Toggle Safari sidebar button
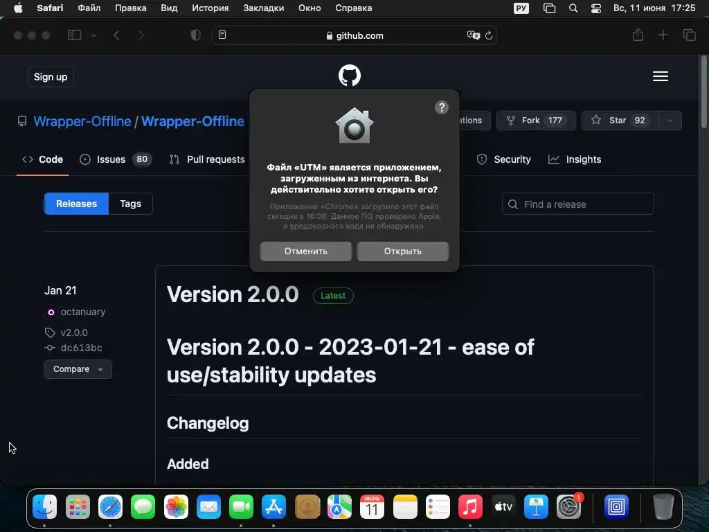This screenshot has width=709, height=532. (x=74, y=35)
